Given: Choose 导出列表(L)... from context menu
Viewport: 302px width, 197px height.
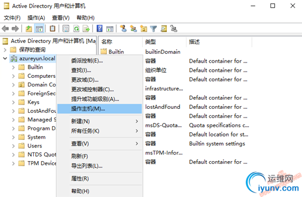Looking at the screenshot, I should click(x=100, y=166).
